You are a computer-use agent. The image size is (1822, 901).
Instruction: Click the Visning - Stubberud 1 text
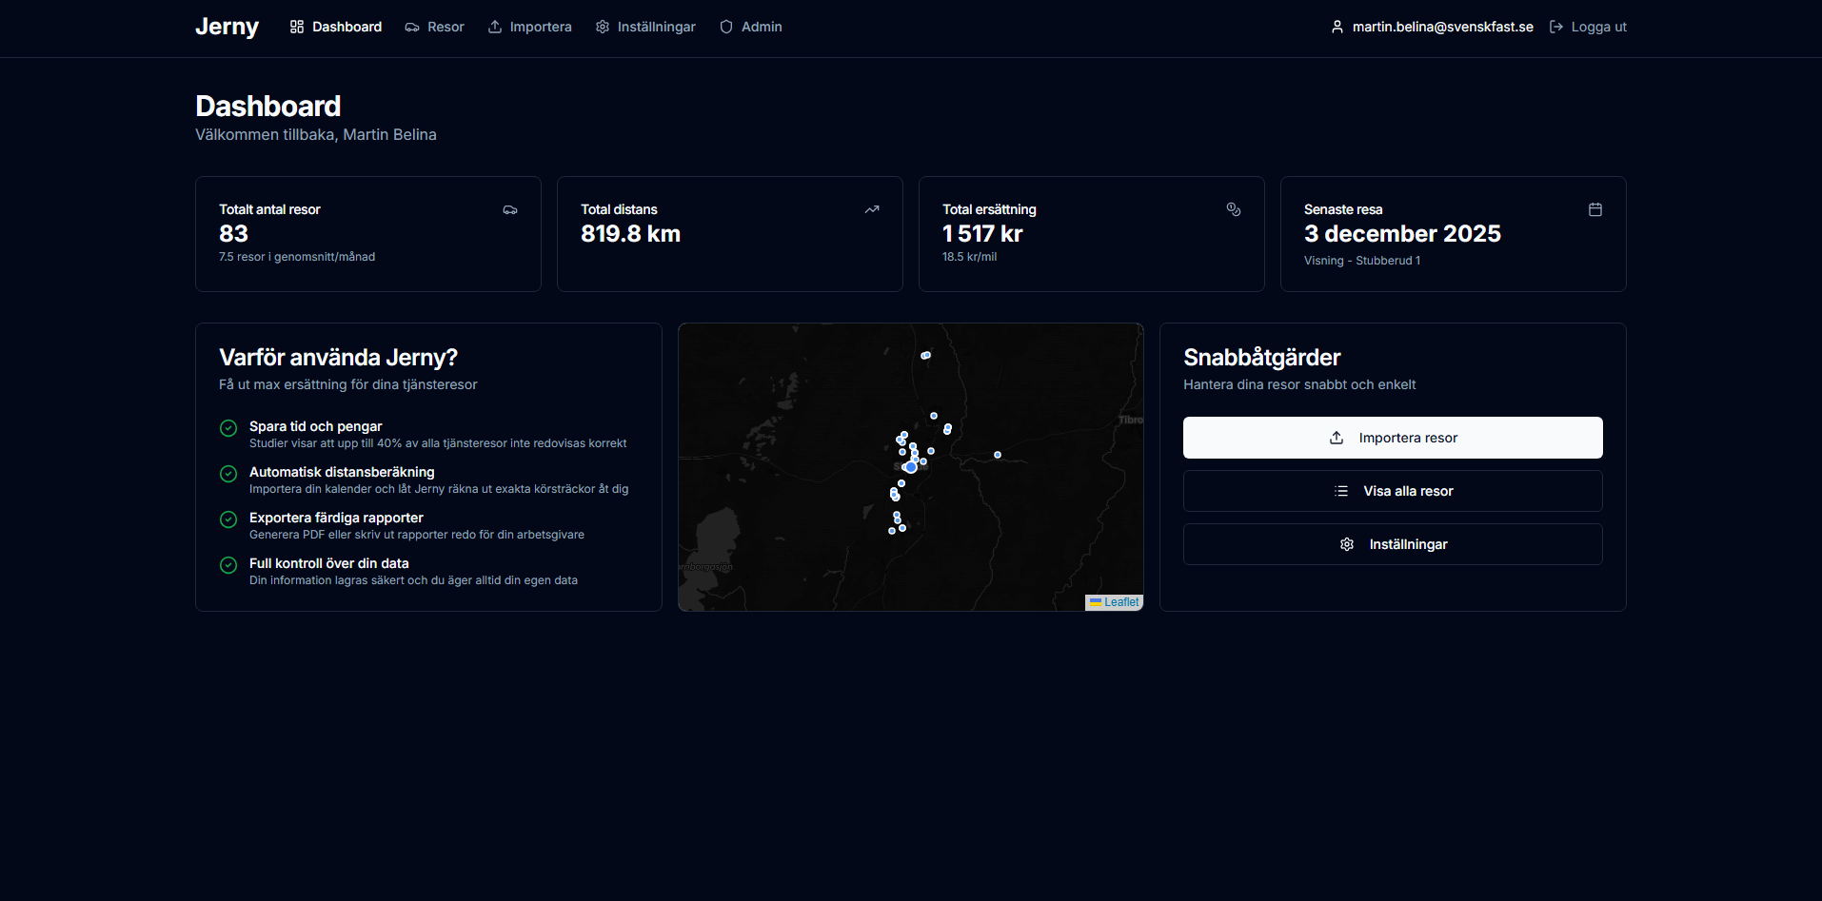pos(1362,261)
